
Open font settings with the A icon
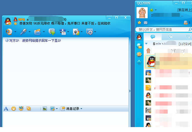[x=6, y=109]
